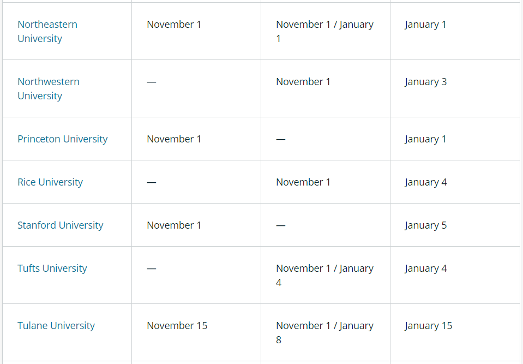Select Stanford's January 5 deadline text
Image resolution: width=523 pixels, height=364 pixels.
pyautogui.click(x=426, y=225)
